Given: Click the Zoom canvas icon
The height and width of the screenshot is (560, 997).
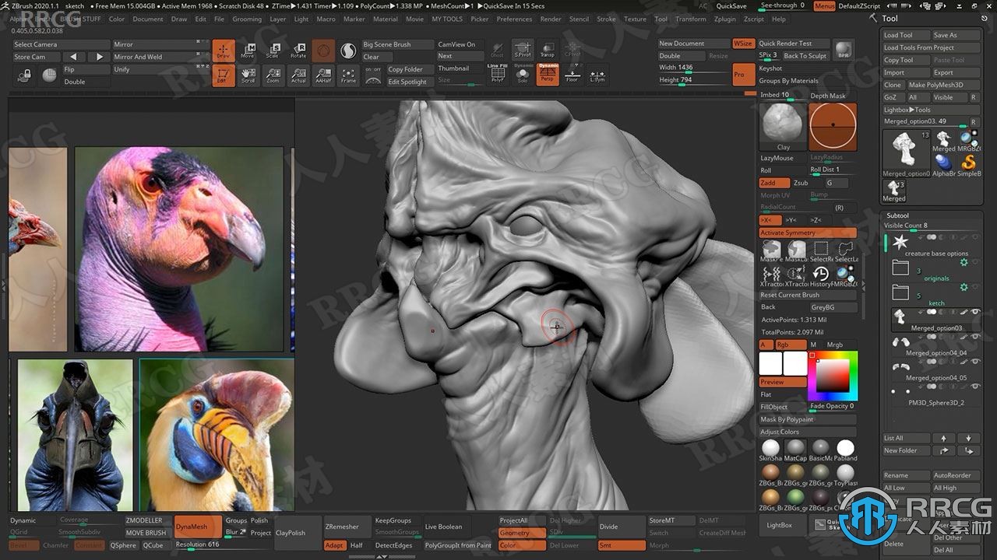Looking at the screenshot, I should click(273, 75).
